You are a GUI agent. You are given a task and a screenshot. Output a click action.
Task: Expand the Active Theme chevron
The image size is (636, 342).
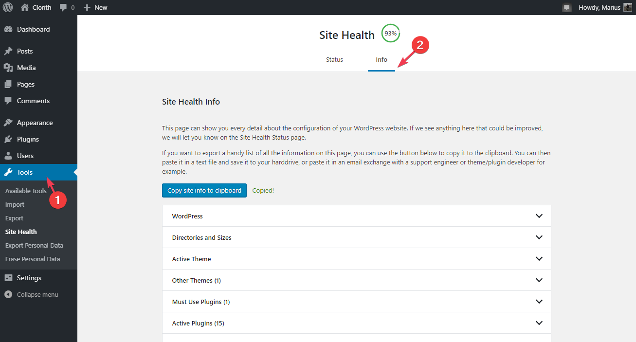(539, 259)
